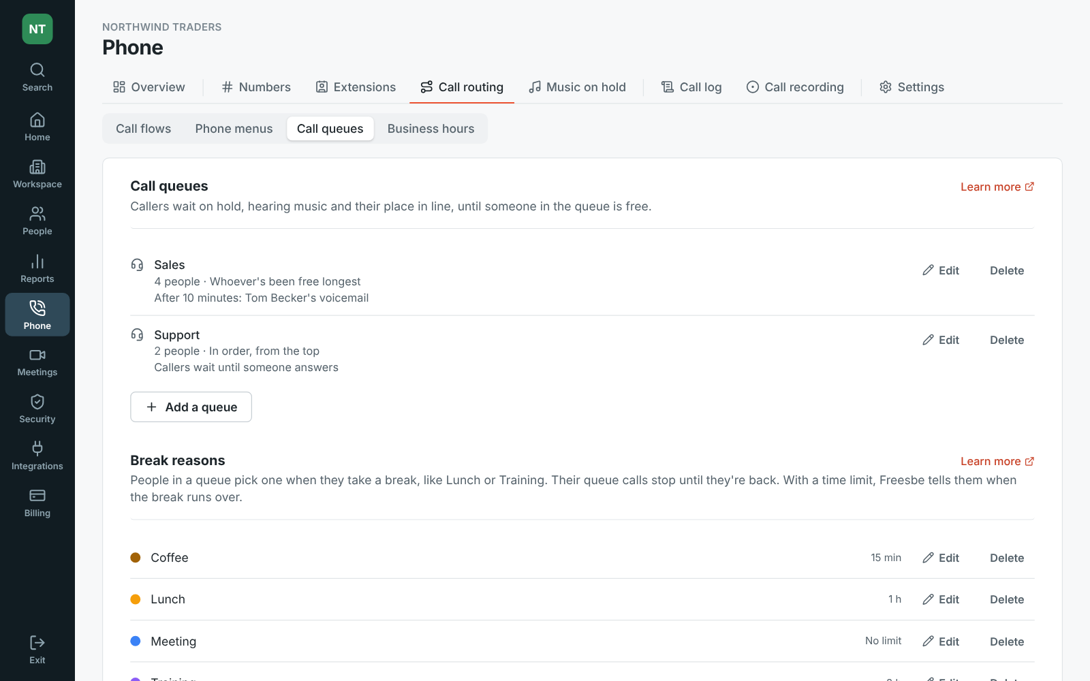Edit the Coffee break reason
Image resolution: width=1090 pixels, height=681 pixels.
(941, 558)
